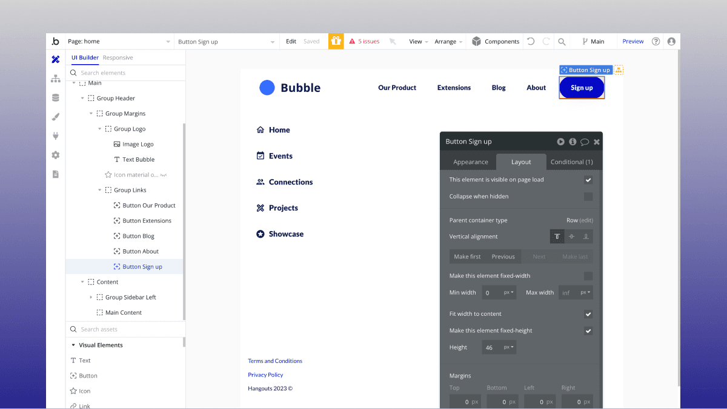Open the Styles tab brush icon
The image size is (727, 409).
(56, 117)
